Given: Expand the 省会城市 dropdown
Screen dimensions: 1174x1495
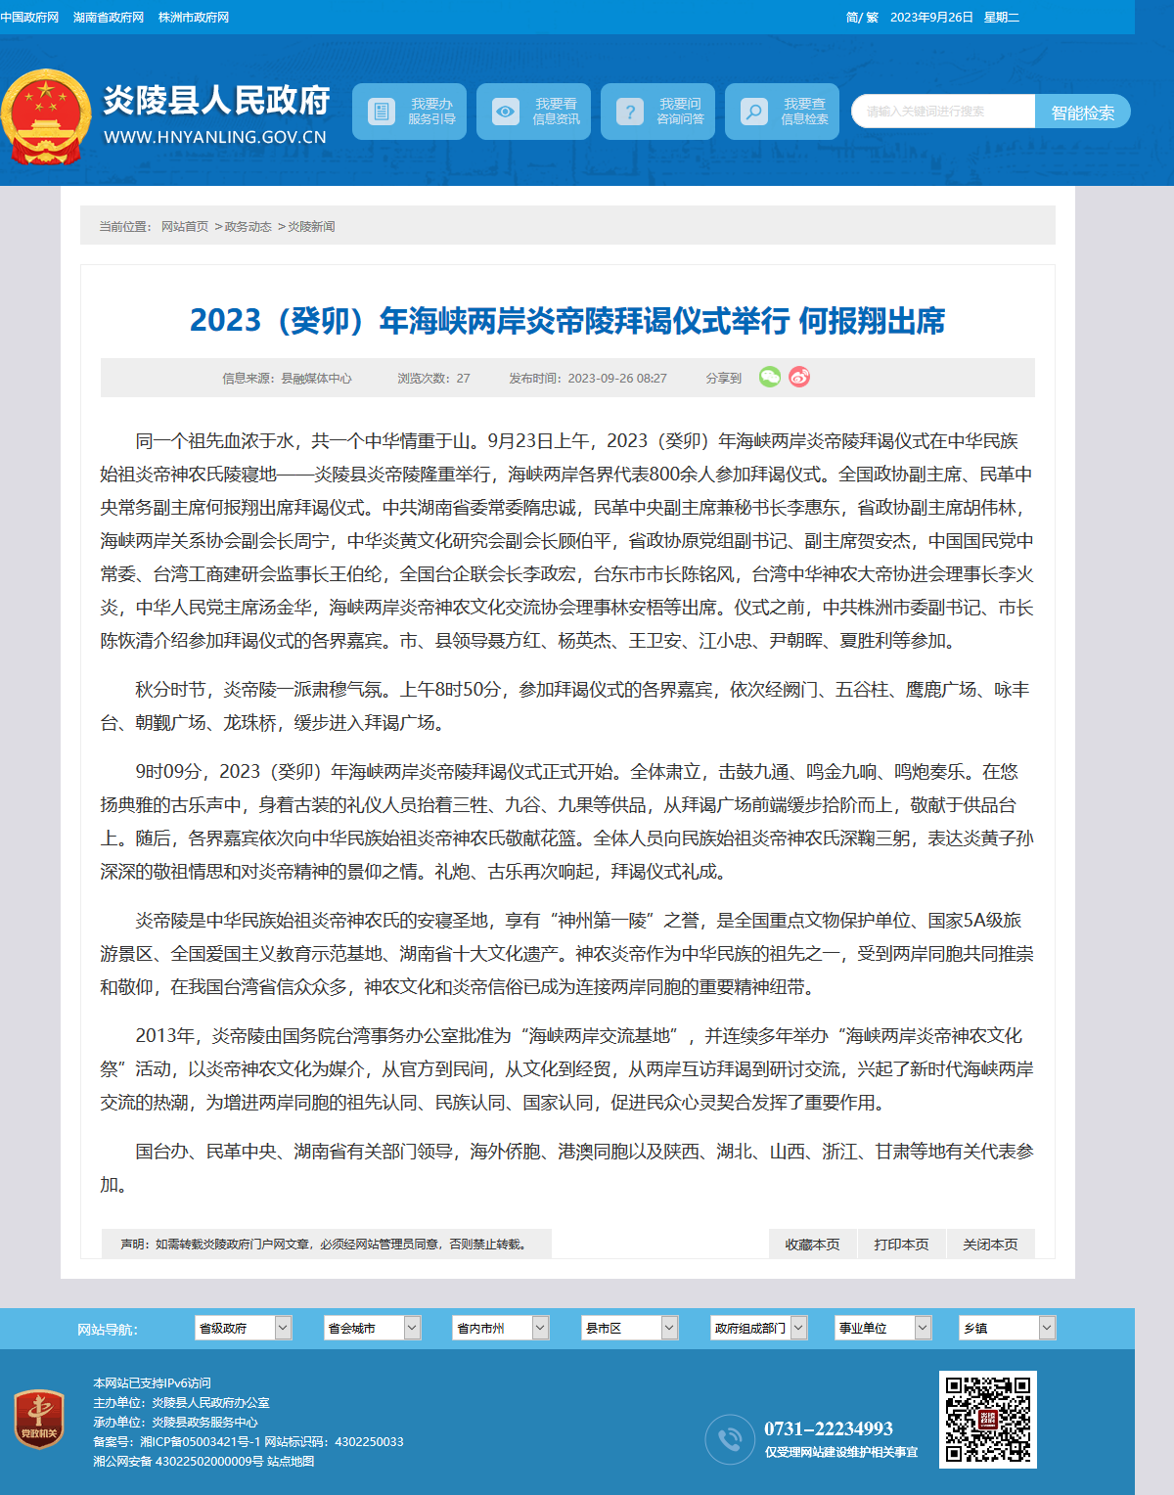Looking at the screenshot, I should coord(372,1328).
